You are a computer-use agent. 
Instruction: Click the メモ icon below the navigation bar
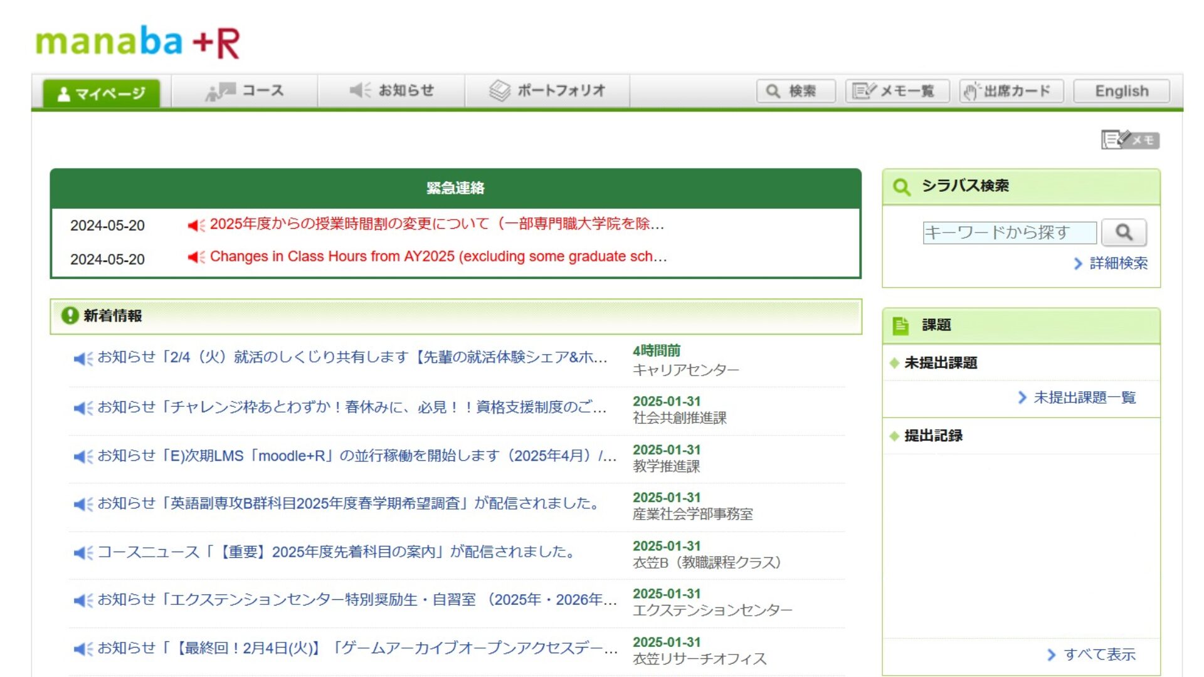pos(1130,140)
